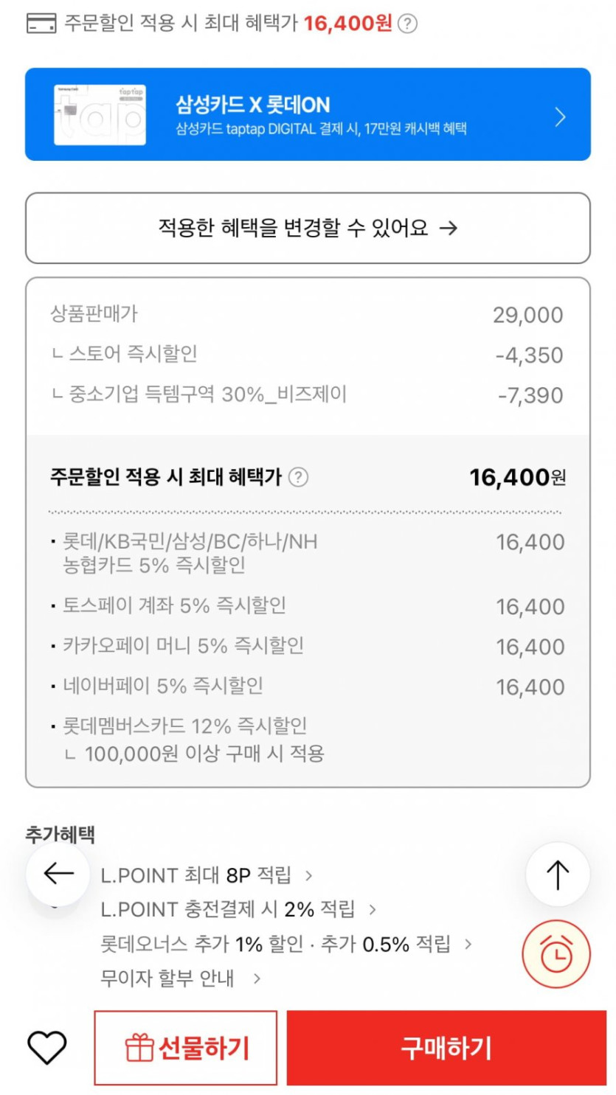The width and height of the screenshot is (616, 1095).
Task: Select 네이버페이 5% 즉시할인 option
Action: click(162, 686)
